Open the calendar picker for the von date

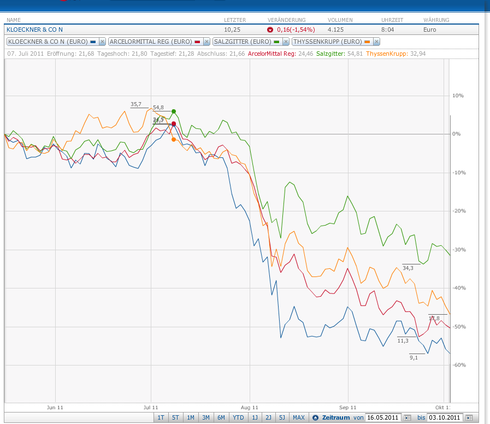pos(407,418)
